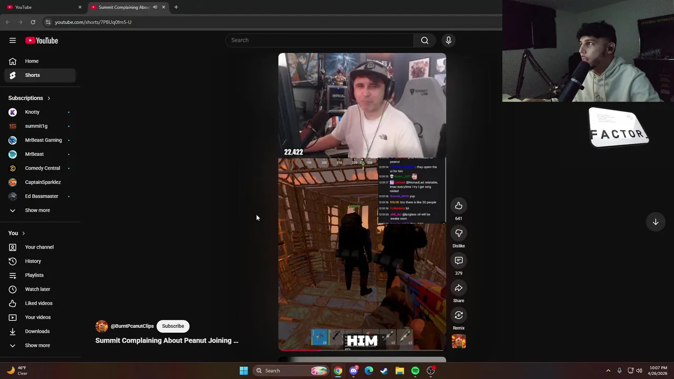Open Knotty subscription channel
The image size is (674, 379).
click(40, 112)
